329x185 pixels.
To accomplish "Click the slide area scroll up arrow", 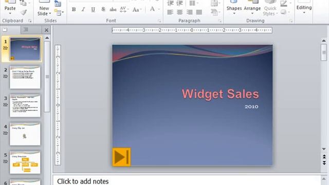I will (x=324, y=41).
